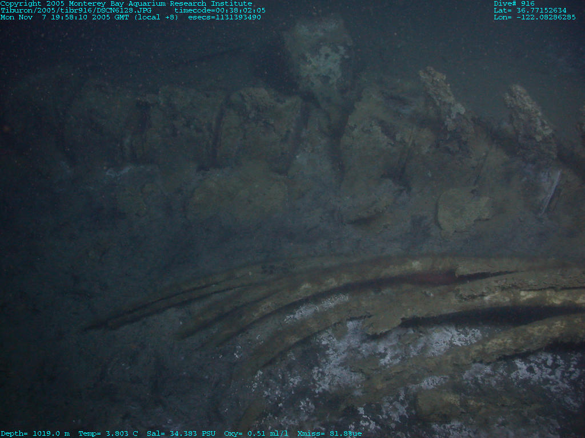Click the copyright line 'Copyright 2005 Monterey Bay Aquarium Research Institute'
Viewport: 585px width, 438px height.
coord(126,4)
